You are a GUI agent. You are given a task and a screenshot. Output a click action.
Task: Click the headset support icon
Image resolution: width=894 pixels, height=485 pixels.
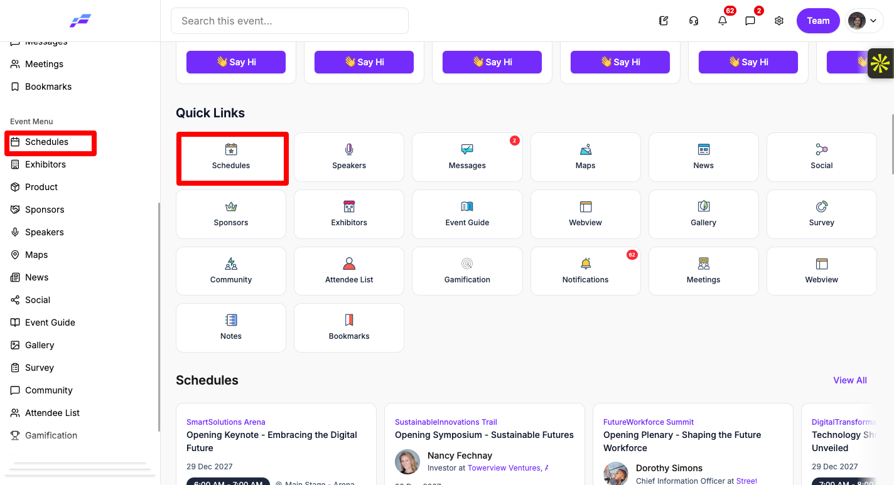694,21
